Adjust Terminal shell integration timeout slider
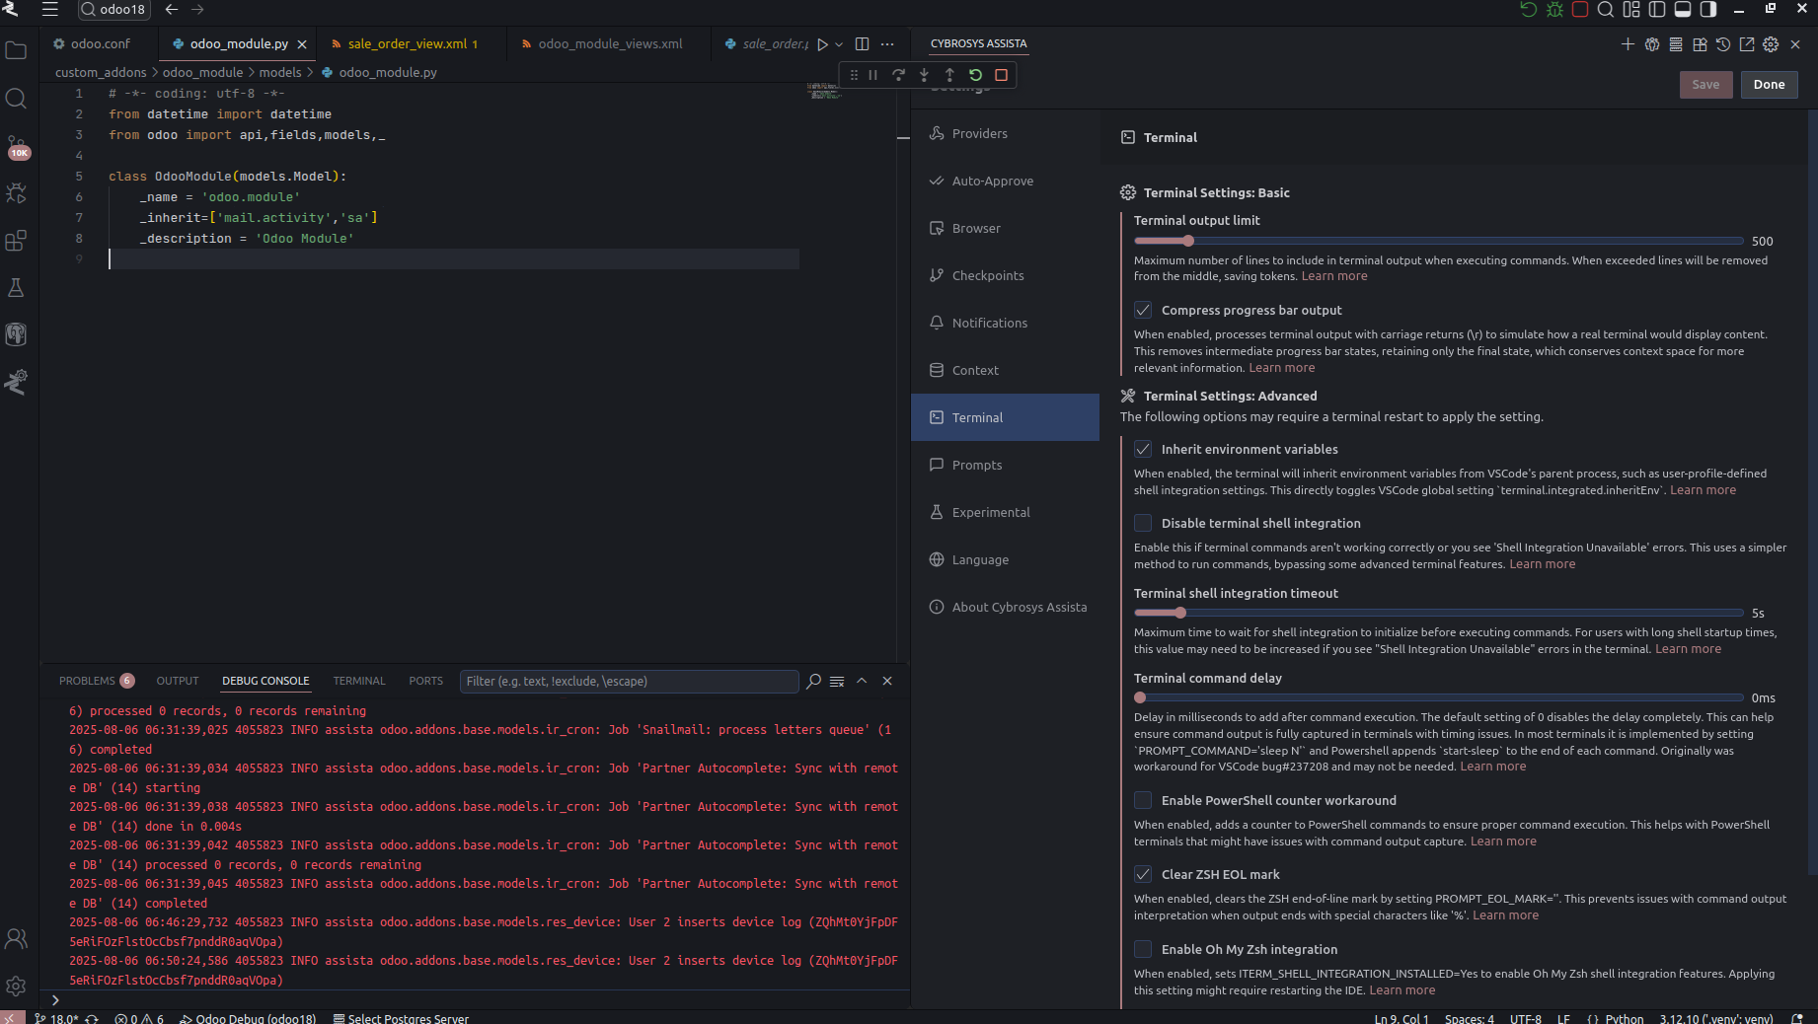The image size is (1818, 1024). point(1438,613)
